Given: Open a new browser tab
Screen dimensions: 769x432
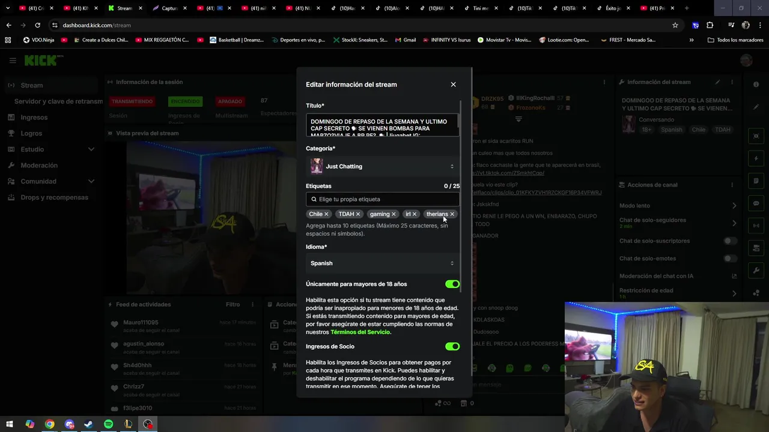Looking at the screenshot, I should [687, 8].
